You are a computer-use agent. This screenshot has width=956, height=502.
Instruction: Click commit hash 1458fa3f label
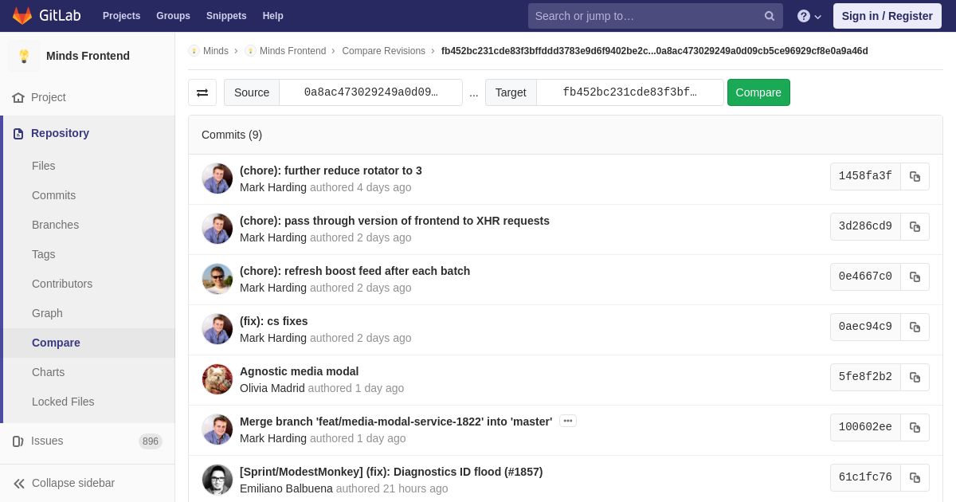click(x=865, y=176)
